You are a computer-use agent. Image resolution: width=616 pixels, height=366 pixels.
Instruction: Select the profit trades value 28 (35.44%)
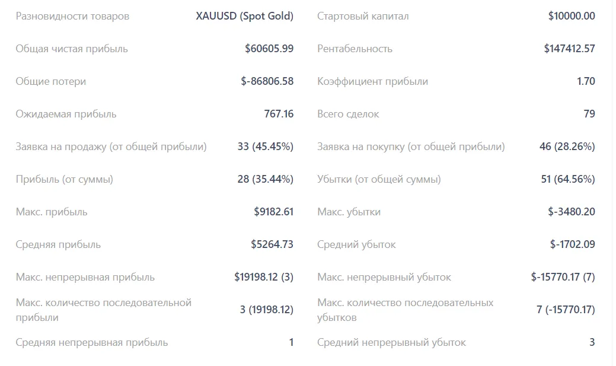coord(265,179)
